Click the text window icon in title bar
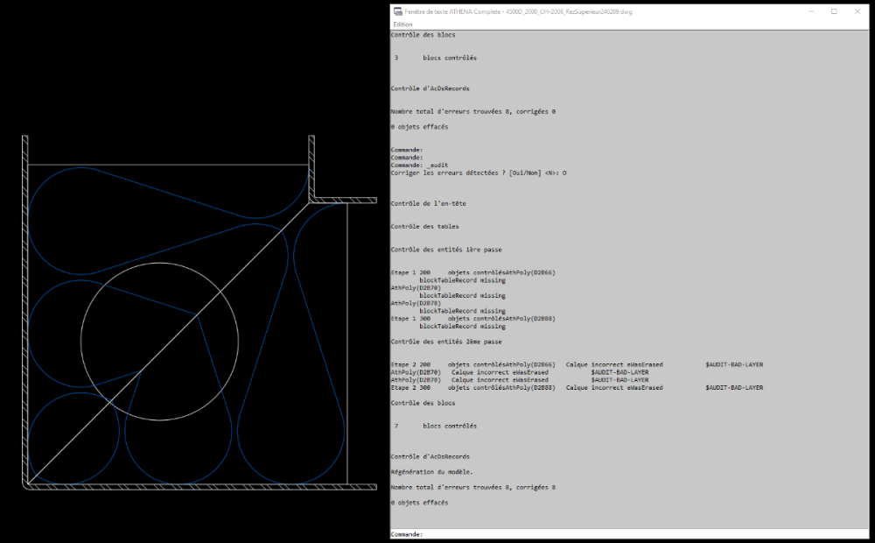Image resolution: width=875 pixels, height=543 pixels. [x=398, y=11]
